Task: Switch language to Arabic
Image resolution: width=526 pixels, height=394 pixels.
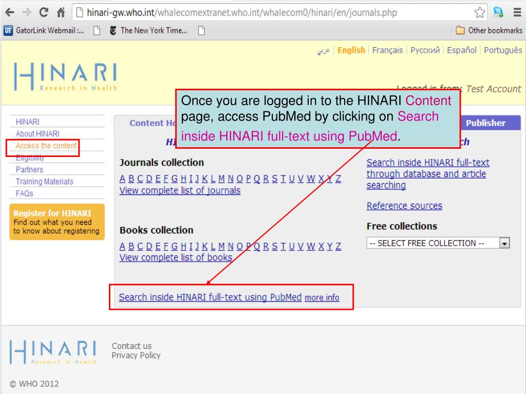Action: point(324,50)
